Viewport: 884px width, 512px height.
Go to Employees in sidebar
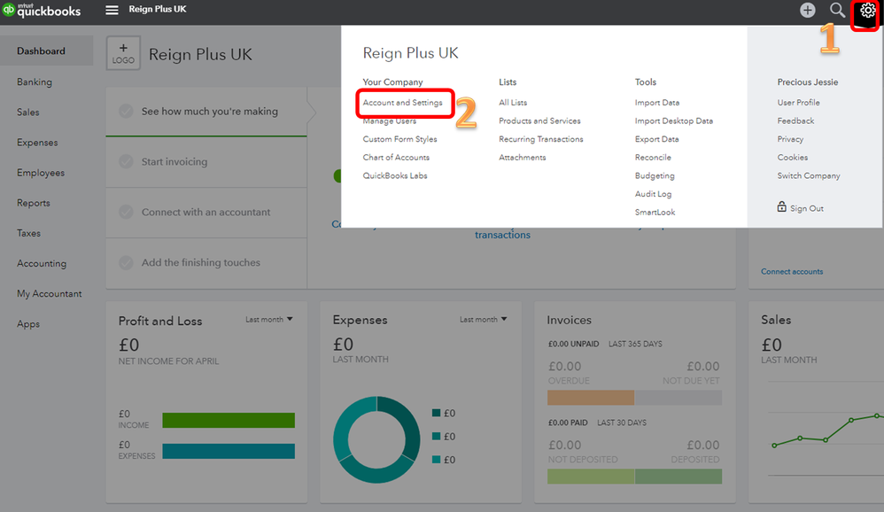[x=41, y=173]
